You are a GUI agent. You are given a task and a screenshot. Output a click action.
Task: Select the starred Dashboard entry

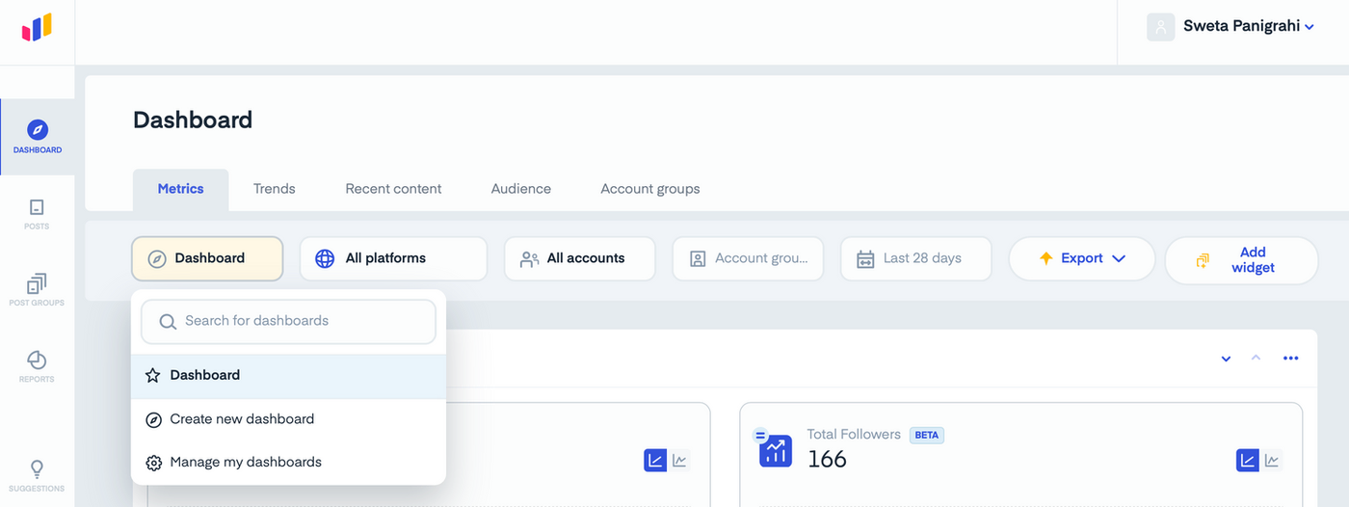point(288,376)
